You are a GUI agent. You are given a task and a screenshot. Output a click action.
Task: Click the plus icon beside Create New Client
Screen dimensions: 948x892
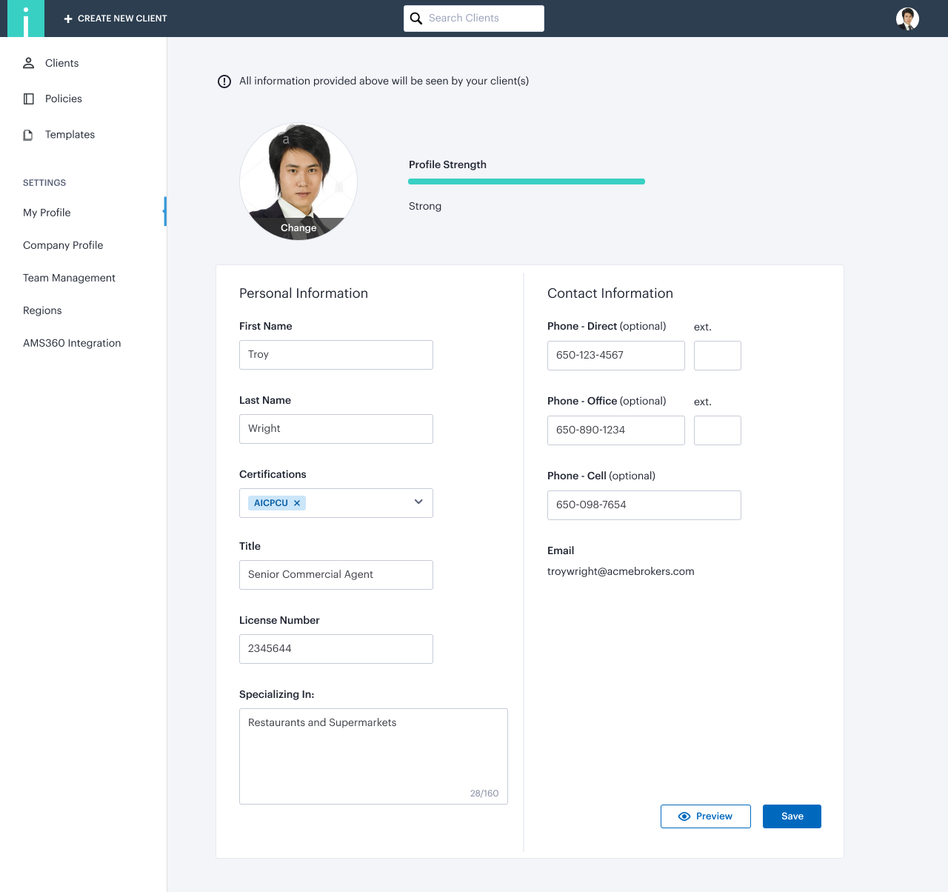(68, 19)
